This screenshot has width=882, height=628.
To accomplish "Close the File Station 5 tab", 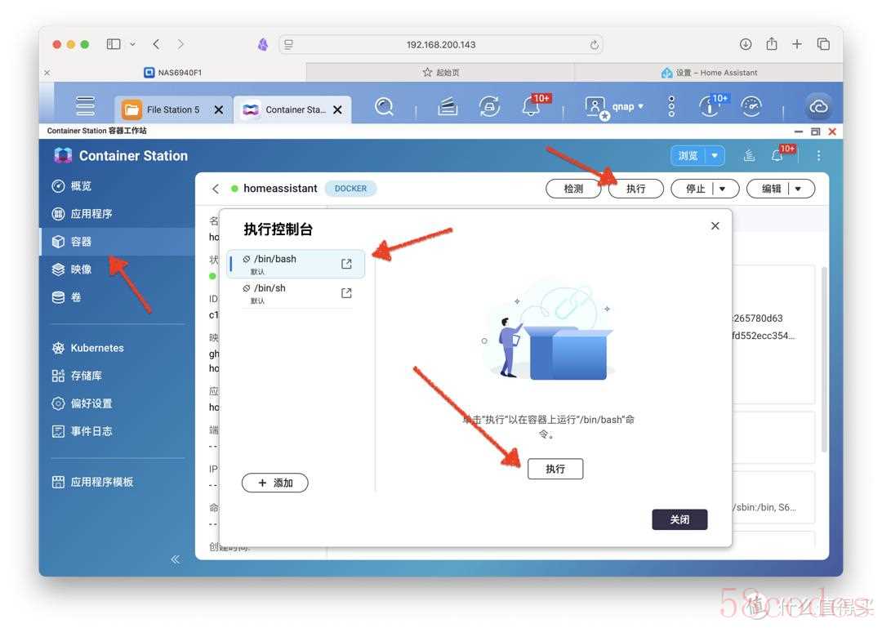I will [218, 109].
